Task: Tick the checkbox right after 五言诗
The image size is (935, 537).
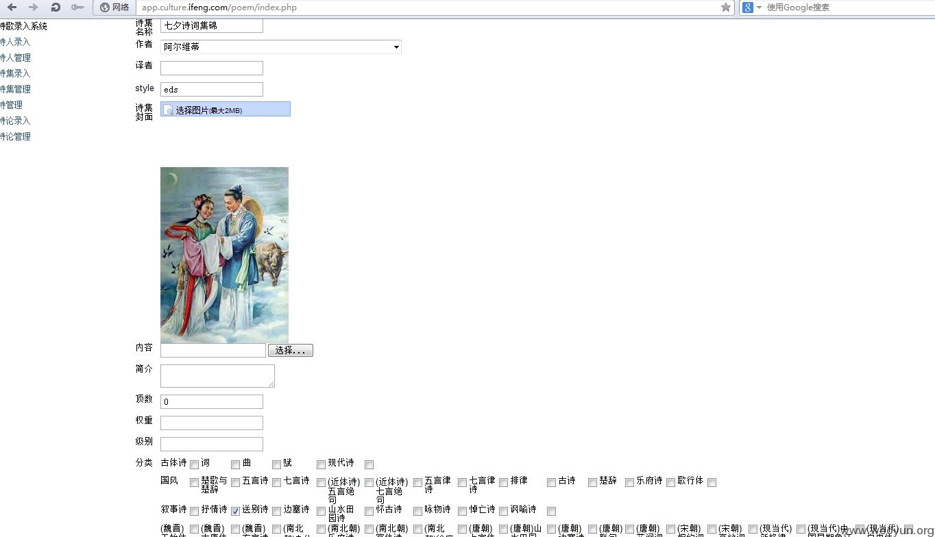Action: [x=276, y=482]
